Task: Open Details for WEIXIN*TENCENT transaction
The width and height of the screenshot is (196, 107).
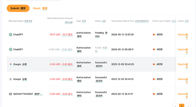Action: 183,96
